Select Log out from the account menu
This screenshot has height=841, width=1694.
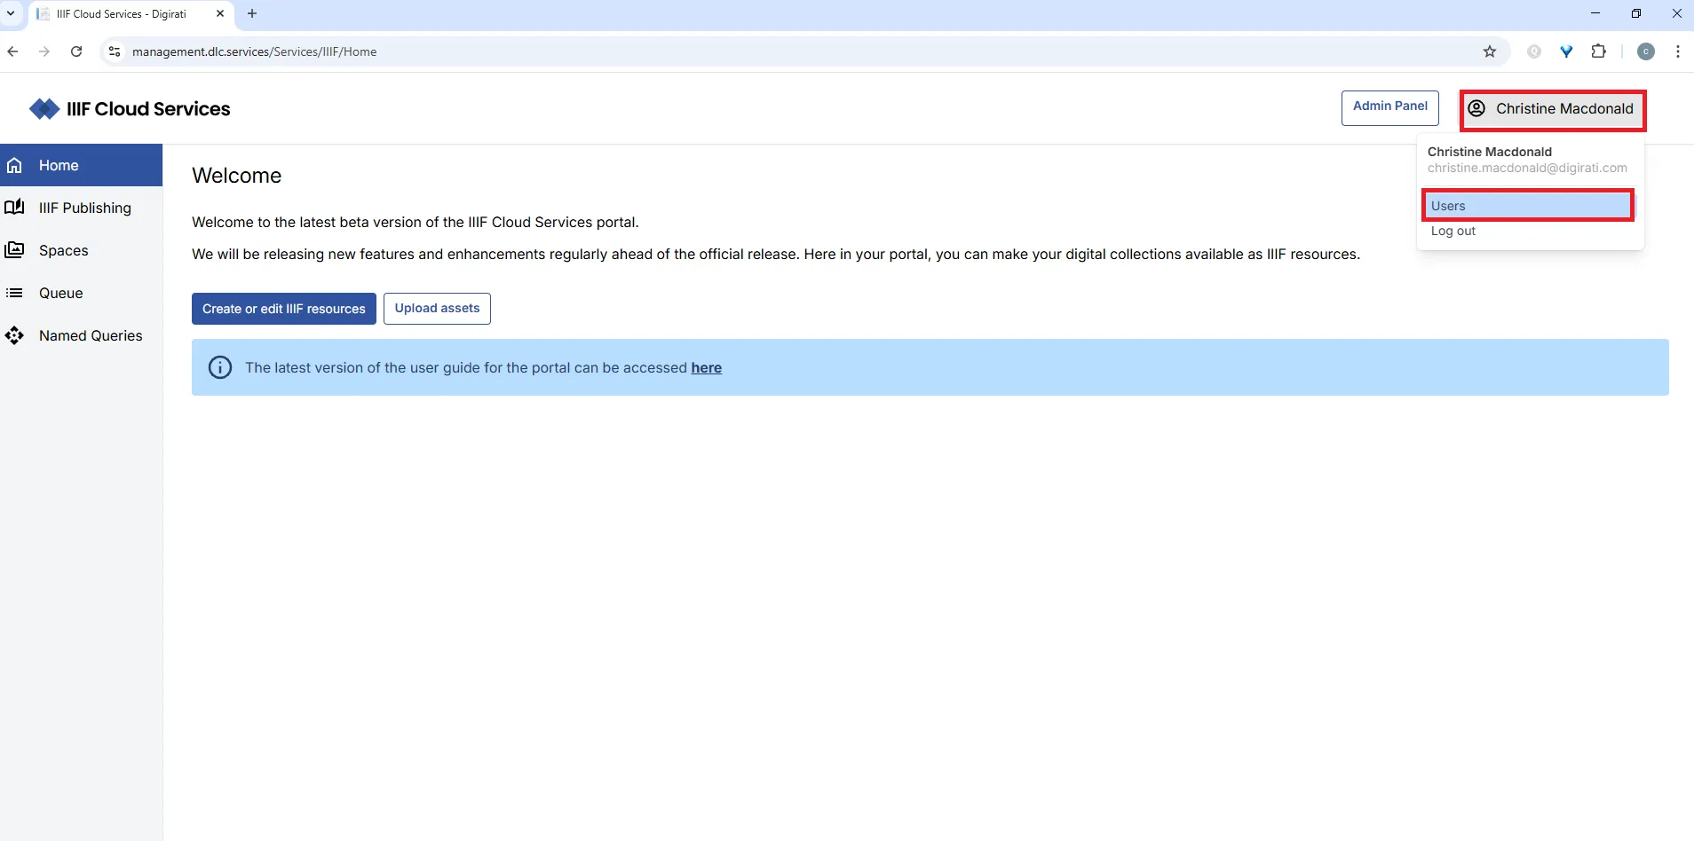pyautogui.click(x=1453, y=231)
